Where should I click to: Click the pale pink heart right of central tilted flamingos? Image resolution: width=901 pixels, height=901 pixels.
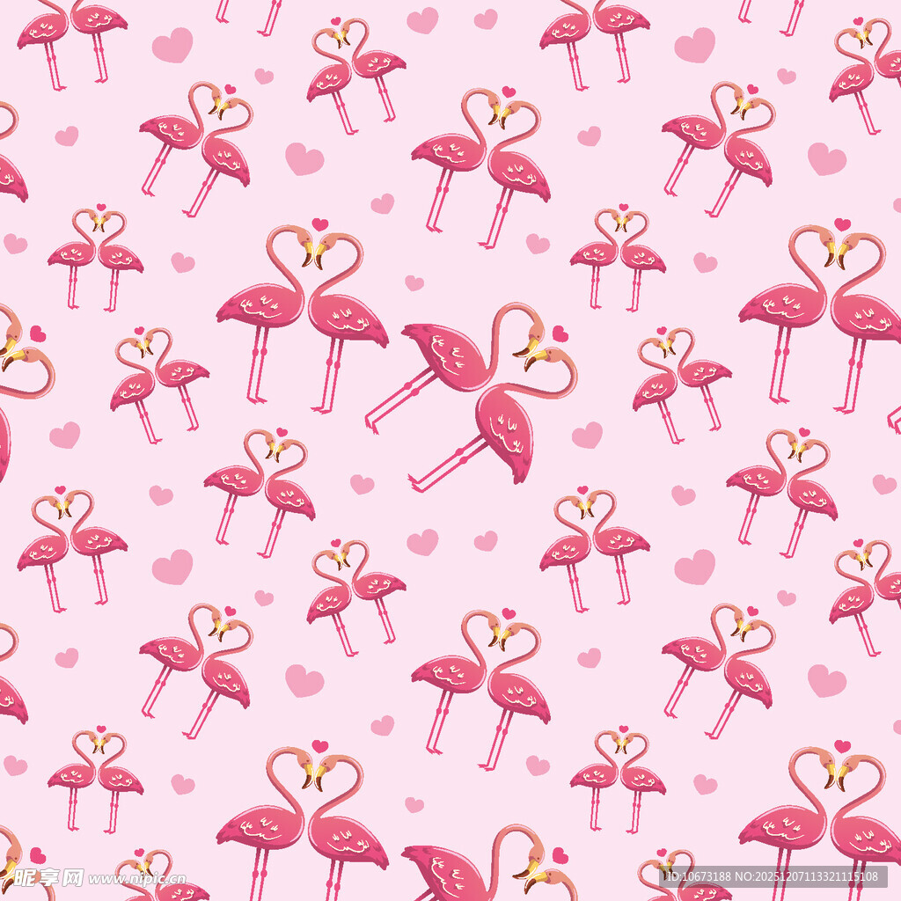pyautogui.click(x=587, y=435)
